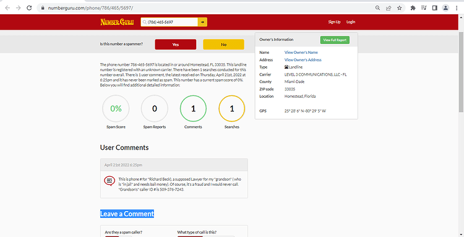Choose No for spammer question

pos(224,45)
